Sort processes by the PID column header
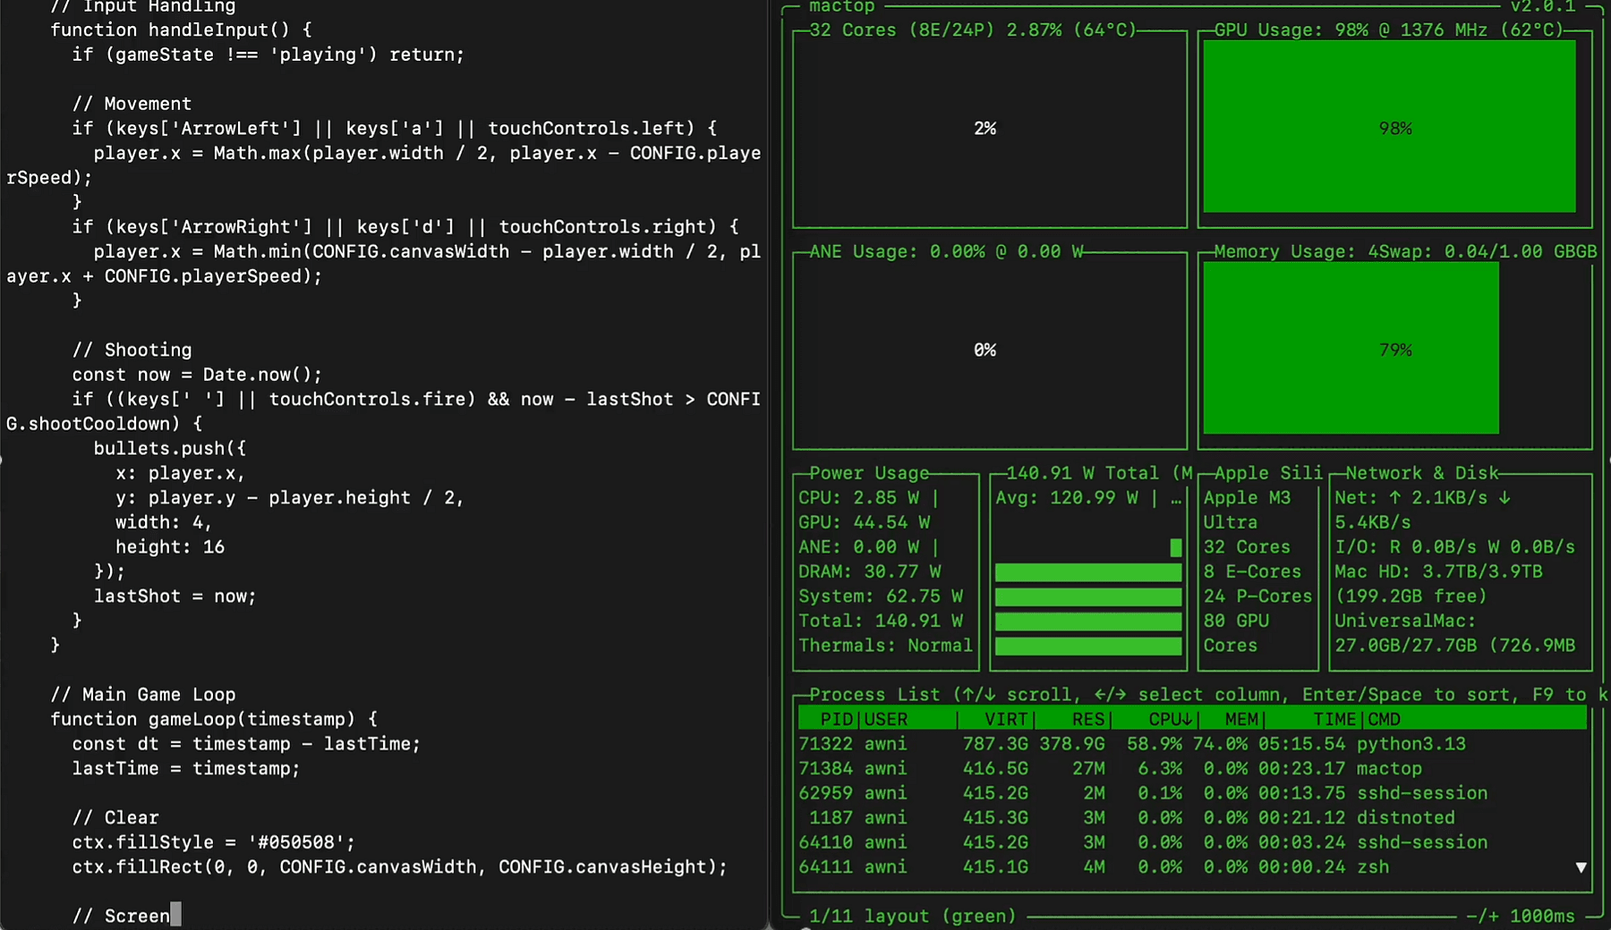 point(837,719)
